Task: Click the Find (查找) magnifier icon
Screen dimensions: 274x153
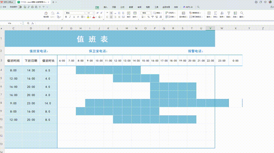Action: [241, 13]
